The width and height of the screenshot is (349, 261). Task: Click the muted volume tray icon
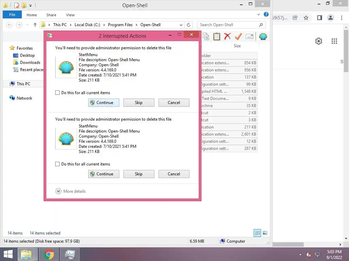point(308,255)
